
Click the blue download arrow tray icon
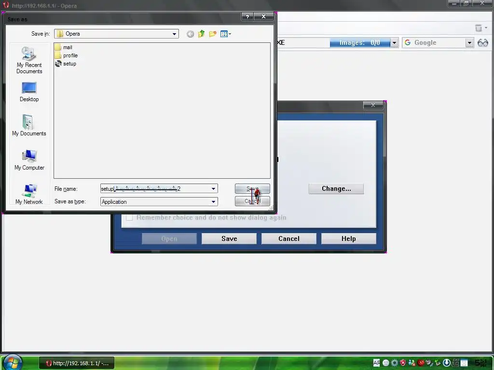point(446,363)
